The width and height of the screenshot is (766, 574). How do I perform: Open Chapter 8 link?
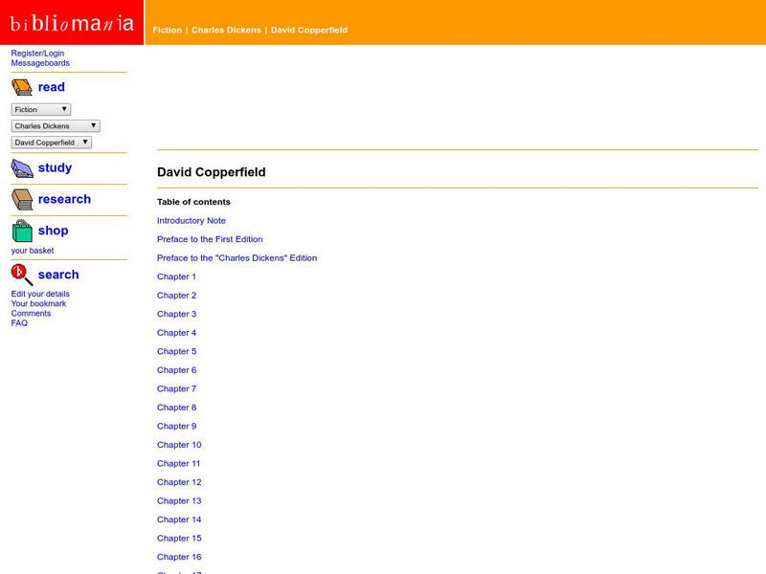click(x=177, y=408)
